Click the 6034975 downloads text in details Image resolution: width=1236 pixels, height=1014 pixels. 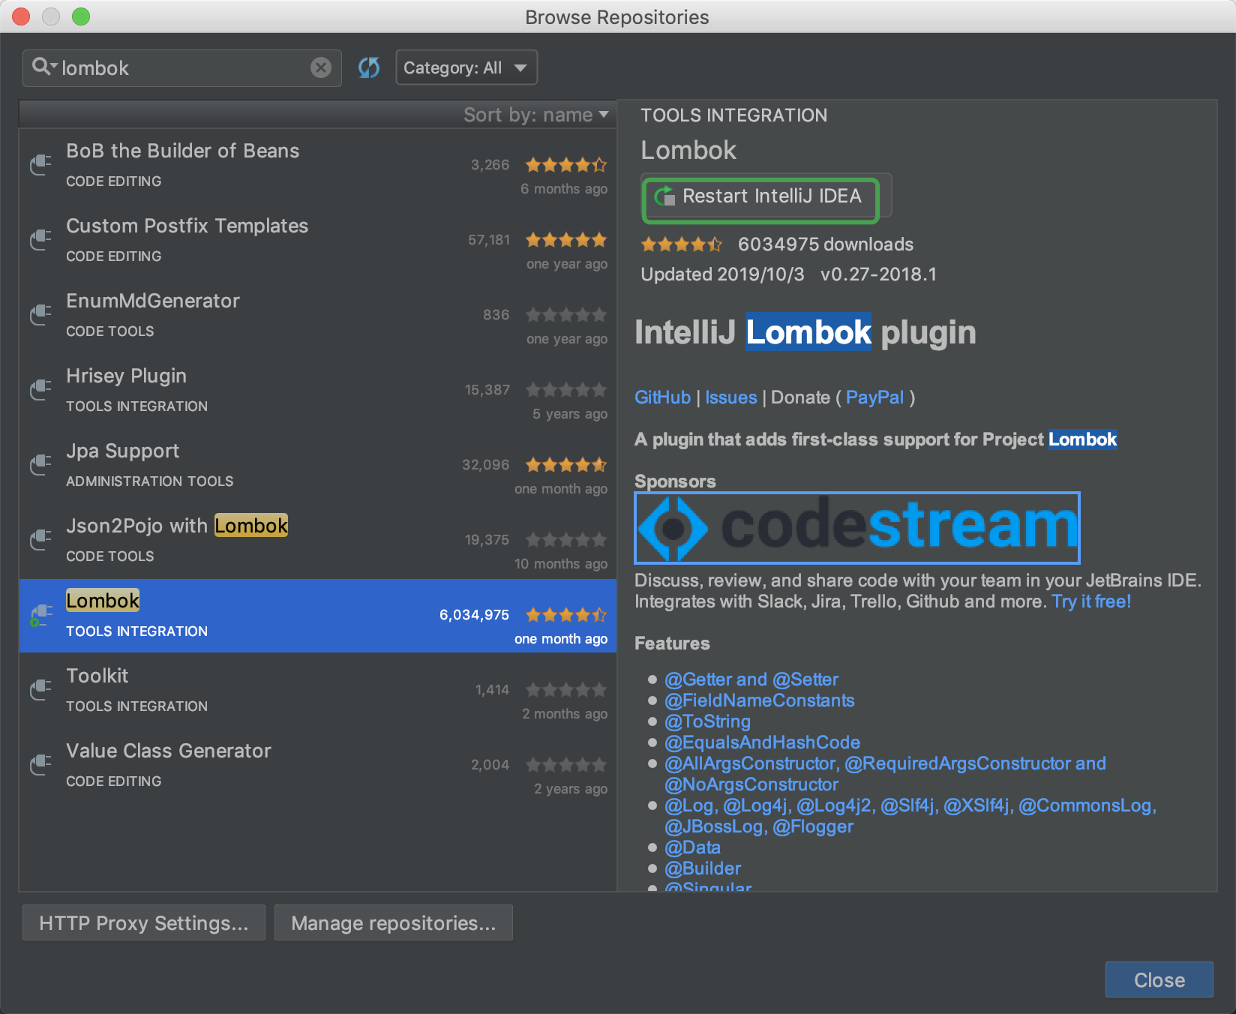pyautogui.click(x=826, y=244)
